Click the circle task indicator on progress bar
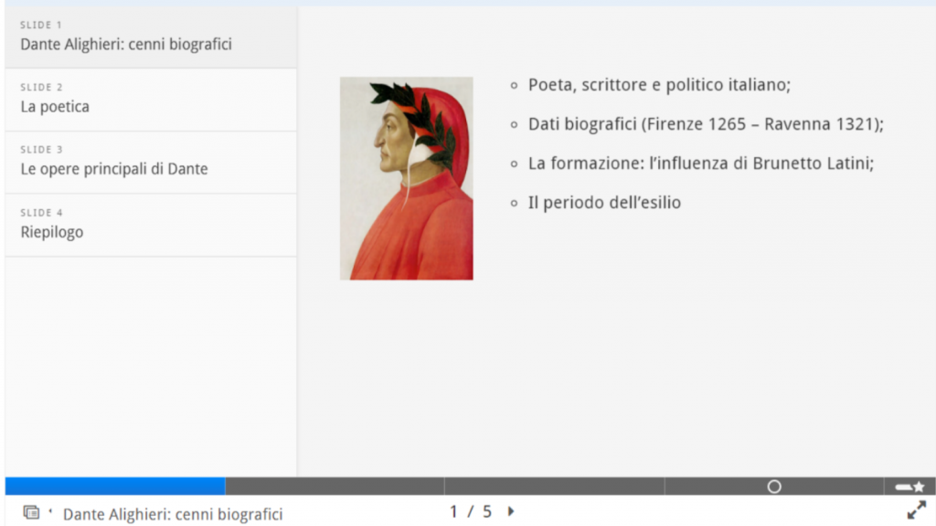Screen dimensions: 936x526 pyautogui.click(x=774, y=487)
